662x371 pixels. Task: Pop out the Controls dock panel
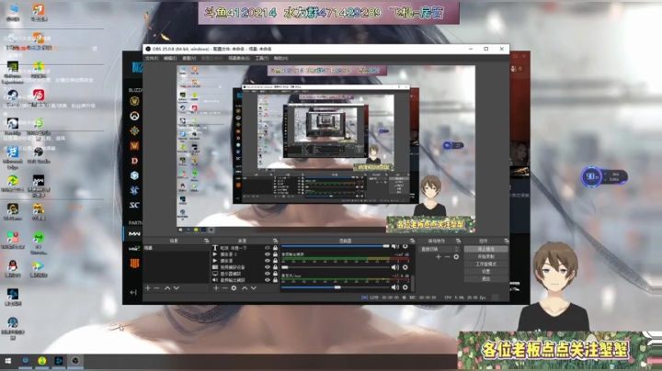[x=506, y=241]
